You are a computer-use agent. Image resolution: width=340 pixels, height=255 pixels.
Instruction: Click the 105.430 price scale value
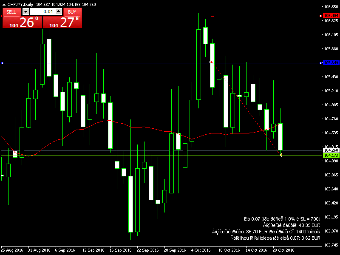pos(331,77)
